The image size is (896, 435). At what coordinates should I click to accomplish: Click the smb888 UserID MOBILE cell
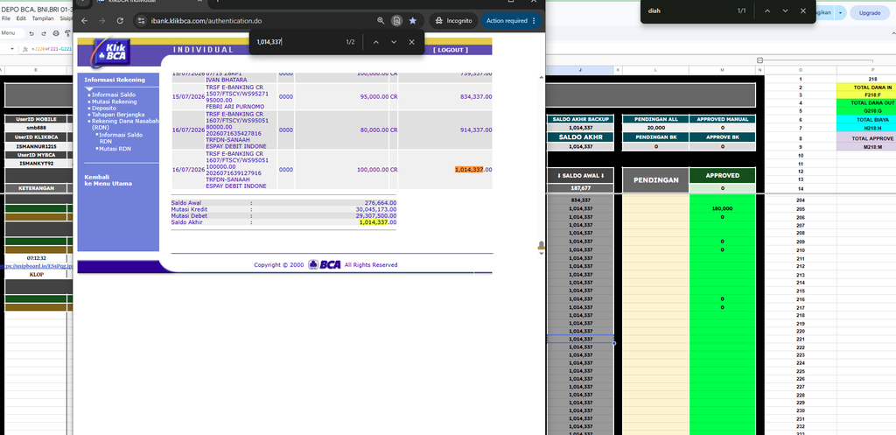pos(37,128)
